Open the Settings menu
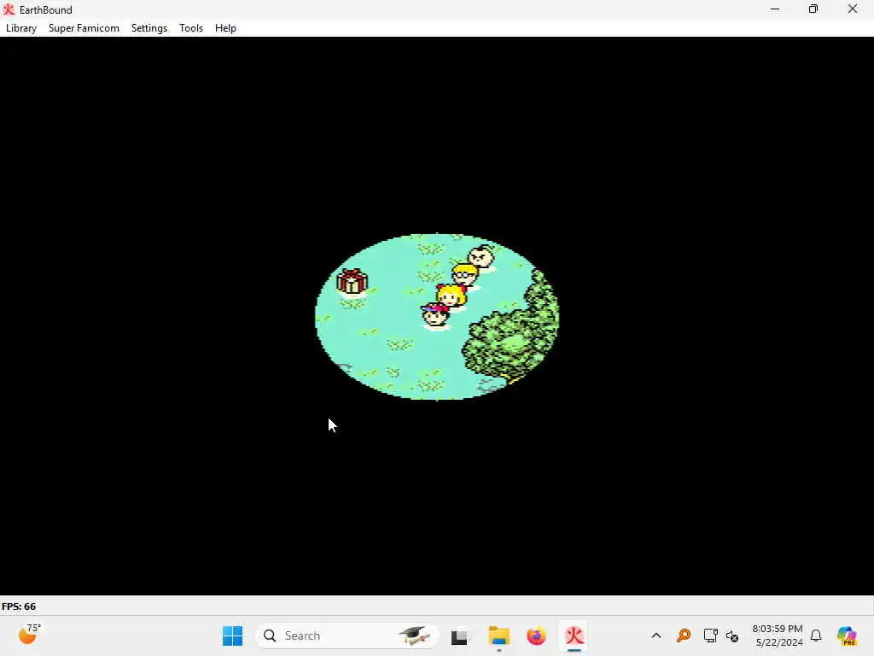The width and height of the screenshot is (874, 656). tap(149, 28)
